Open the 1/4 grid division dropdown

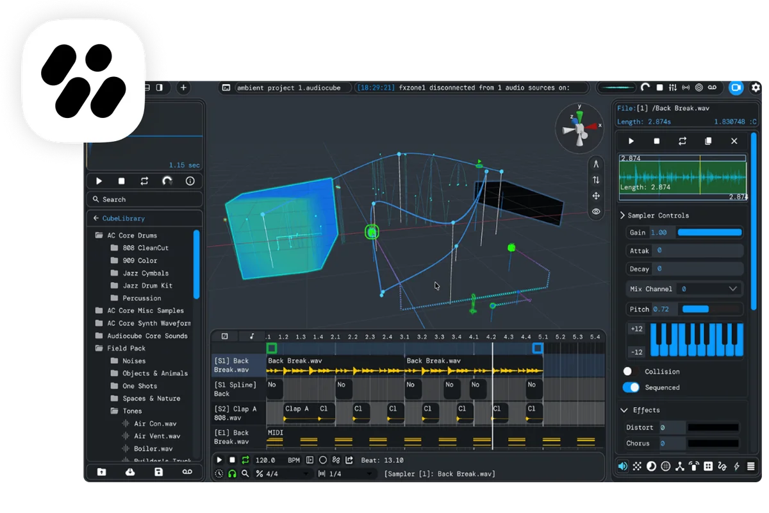tap(347, 474)
